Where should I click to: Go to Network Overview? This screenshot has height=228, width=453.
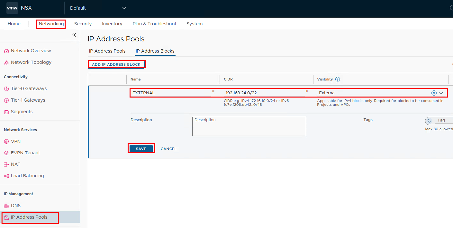(31, 51)
